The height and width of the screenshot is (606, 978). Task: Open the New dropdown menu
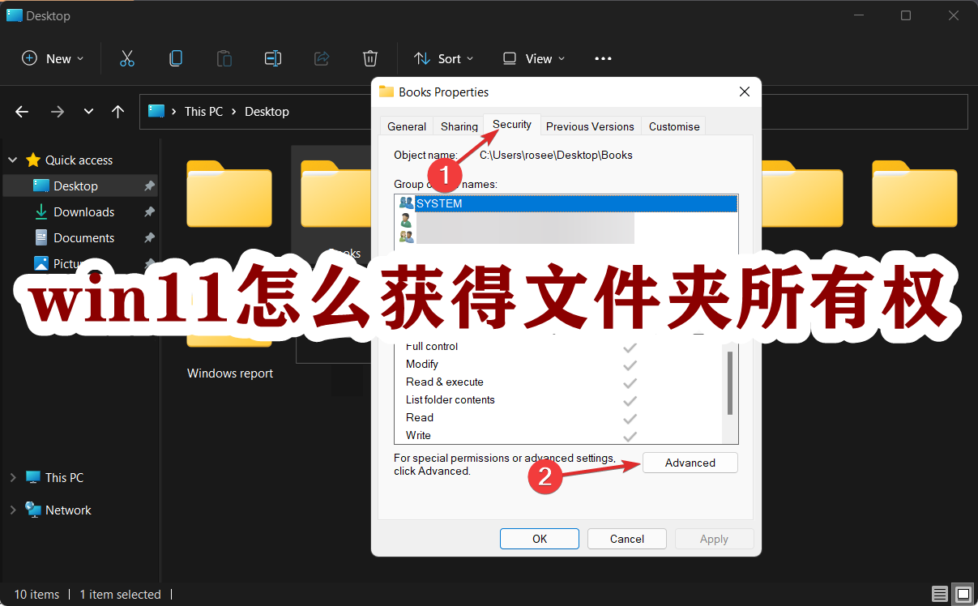(x=53, y=58)
